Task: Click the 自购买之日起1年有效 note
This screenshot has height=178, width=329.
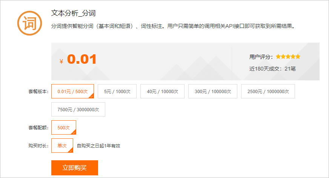Action: (x=98, y=146)
